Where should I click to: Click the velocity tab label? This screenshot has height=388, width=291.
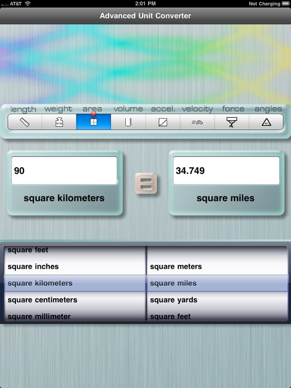(x=197, y=109)
